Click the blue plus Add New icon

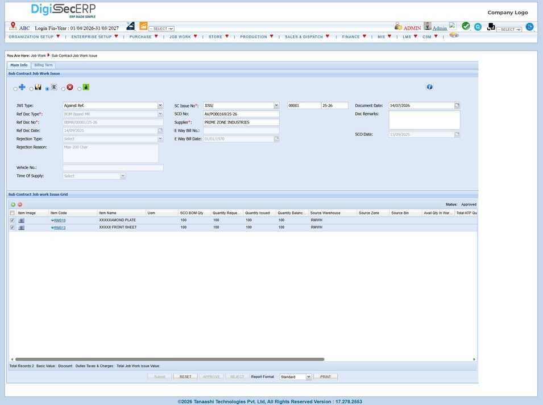pos(22,87)
